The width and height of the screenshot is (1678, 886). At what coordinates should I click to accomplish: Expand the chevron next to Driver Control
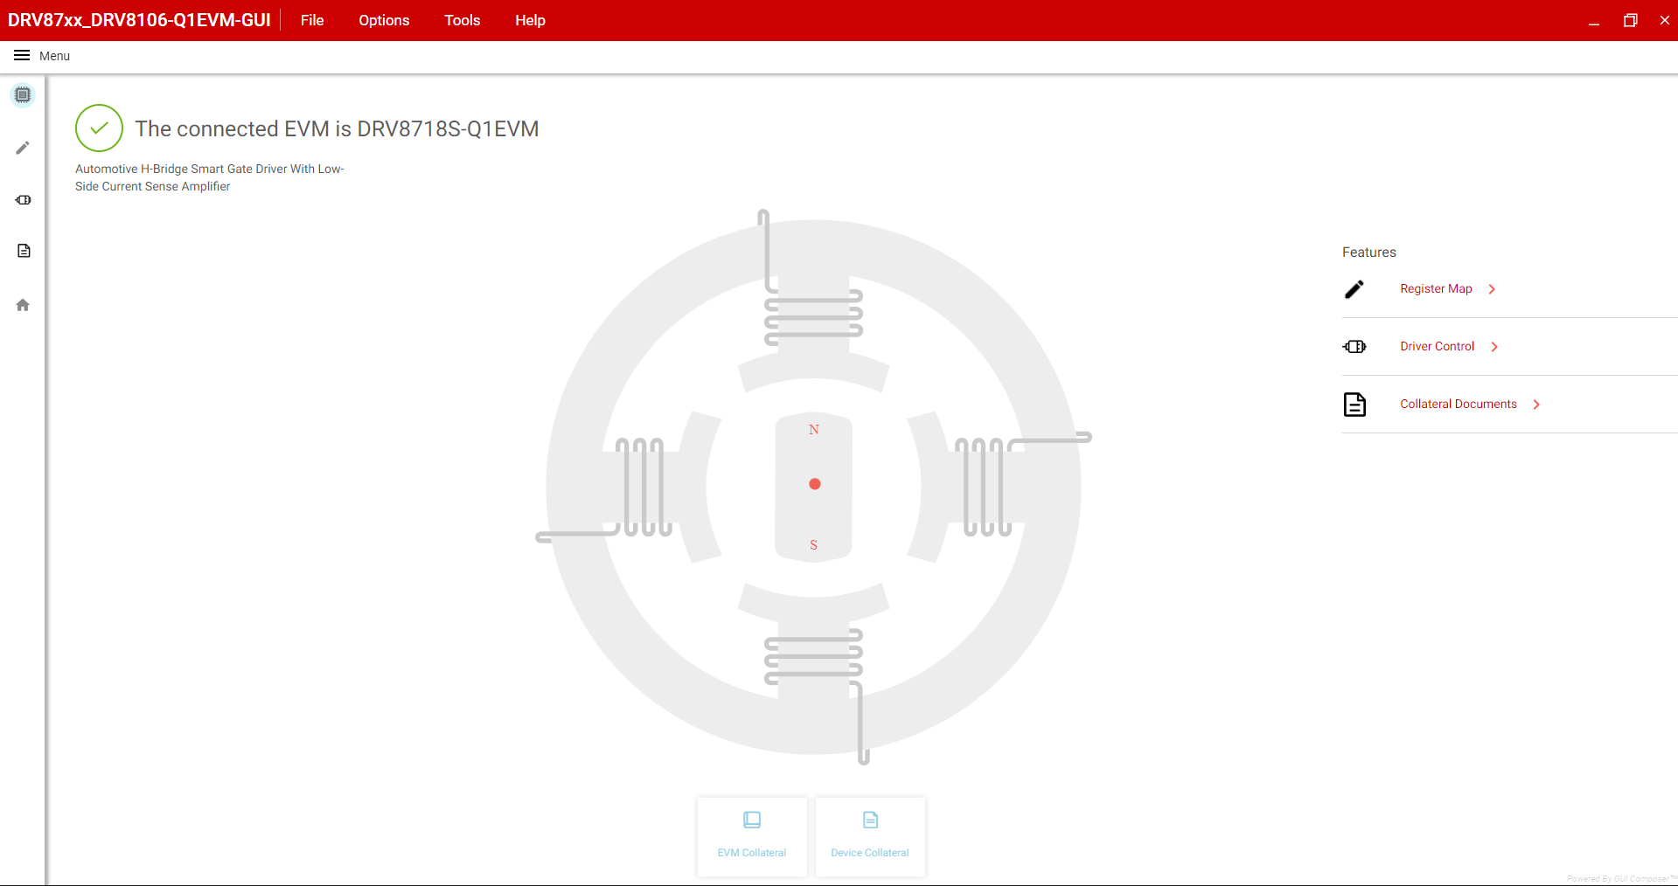click(1494, 347)
